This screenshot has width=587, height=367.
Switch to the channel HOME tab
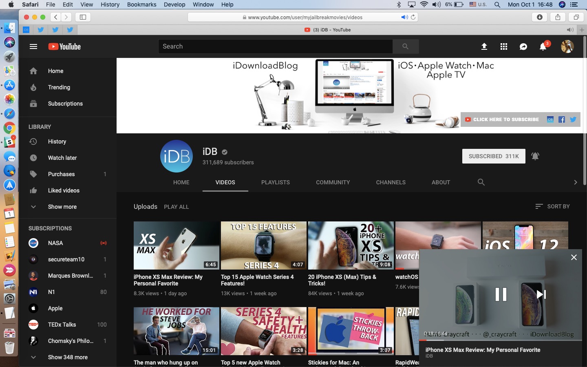pyautogui.click(x=181, y=182)
